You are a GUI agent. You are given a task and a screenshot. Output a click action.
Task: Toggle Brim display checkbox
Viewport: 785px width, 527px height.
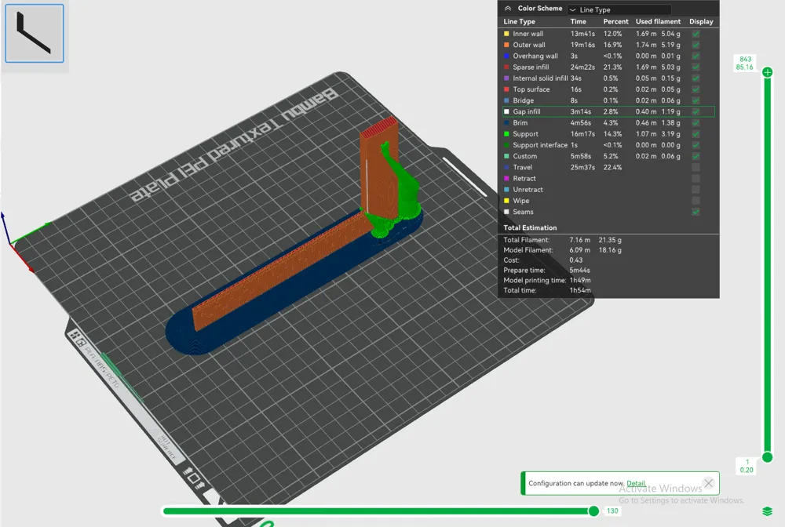(696, 123)
